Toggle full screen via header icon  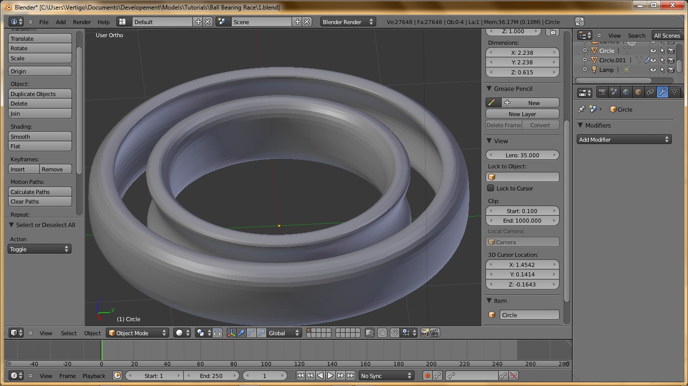tap(580, 22)
